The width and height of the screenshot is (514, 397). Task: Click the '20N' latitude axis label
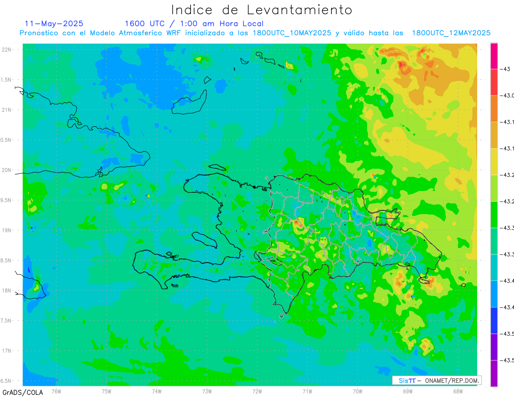(x=6, y=170)
